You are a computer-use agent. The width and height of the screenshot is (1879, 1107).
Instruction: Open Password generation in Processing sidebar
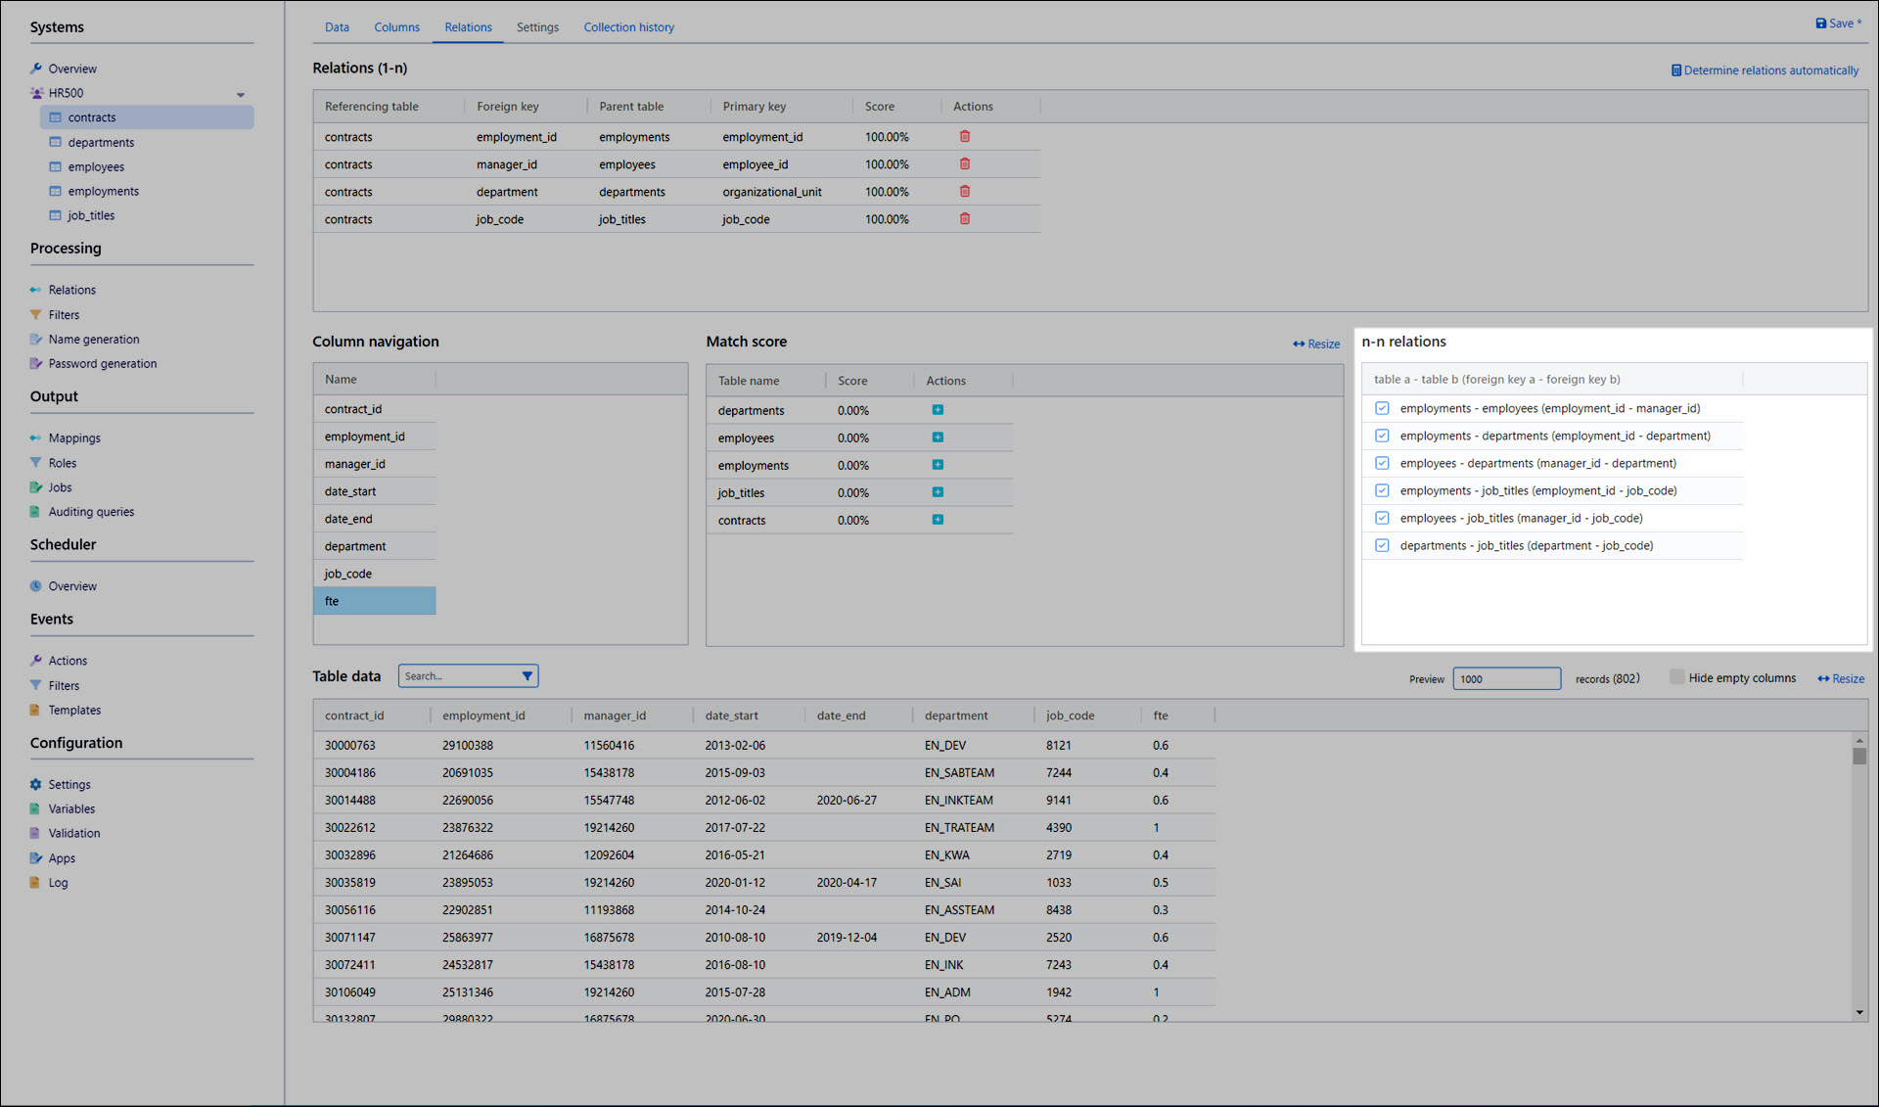click(x=102, y=364)
